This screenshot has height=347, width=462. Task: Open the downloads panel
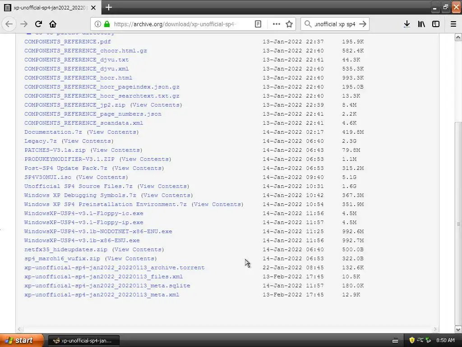[407, 24]
